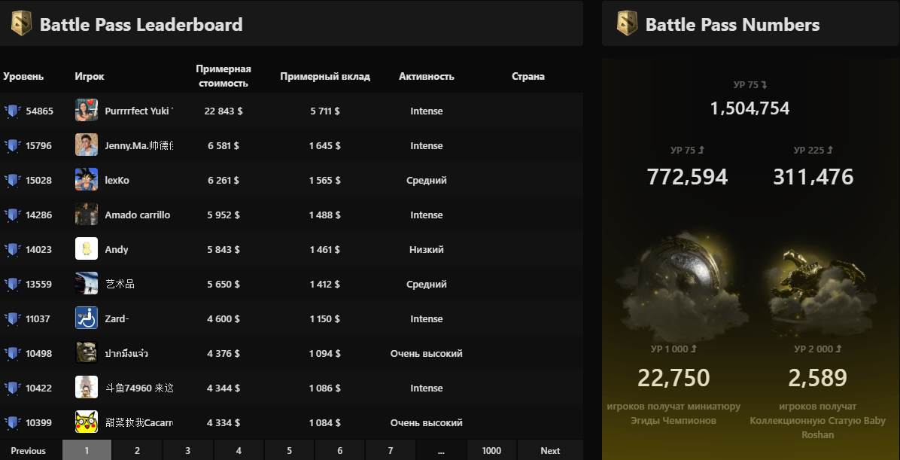Go to the Next leaderboard page
Screen dimensions: 900x460
tap(550, 450)
